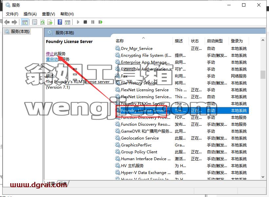The width and height of the screenshot is (269, 197).
Task: Open the 查看(V) menu
Action: (48, 14)
